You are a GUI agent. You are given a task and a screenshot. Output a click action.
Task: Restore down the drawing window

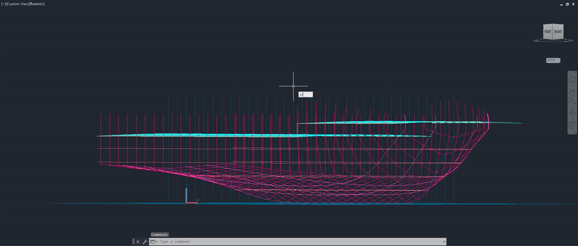point(568,5)
